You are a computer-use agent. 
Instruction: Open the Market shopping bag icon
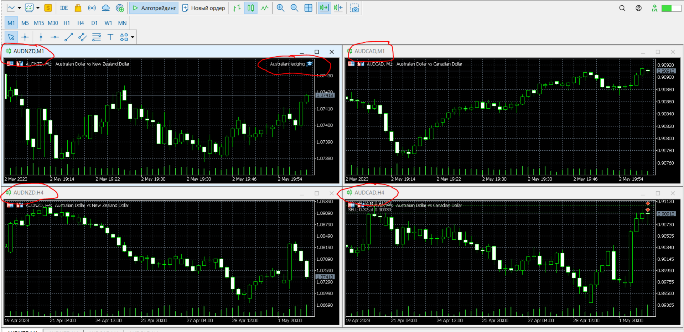(78, 8)
